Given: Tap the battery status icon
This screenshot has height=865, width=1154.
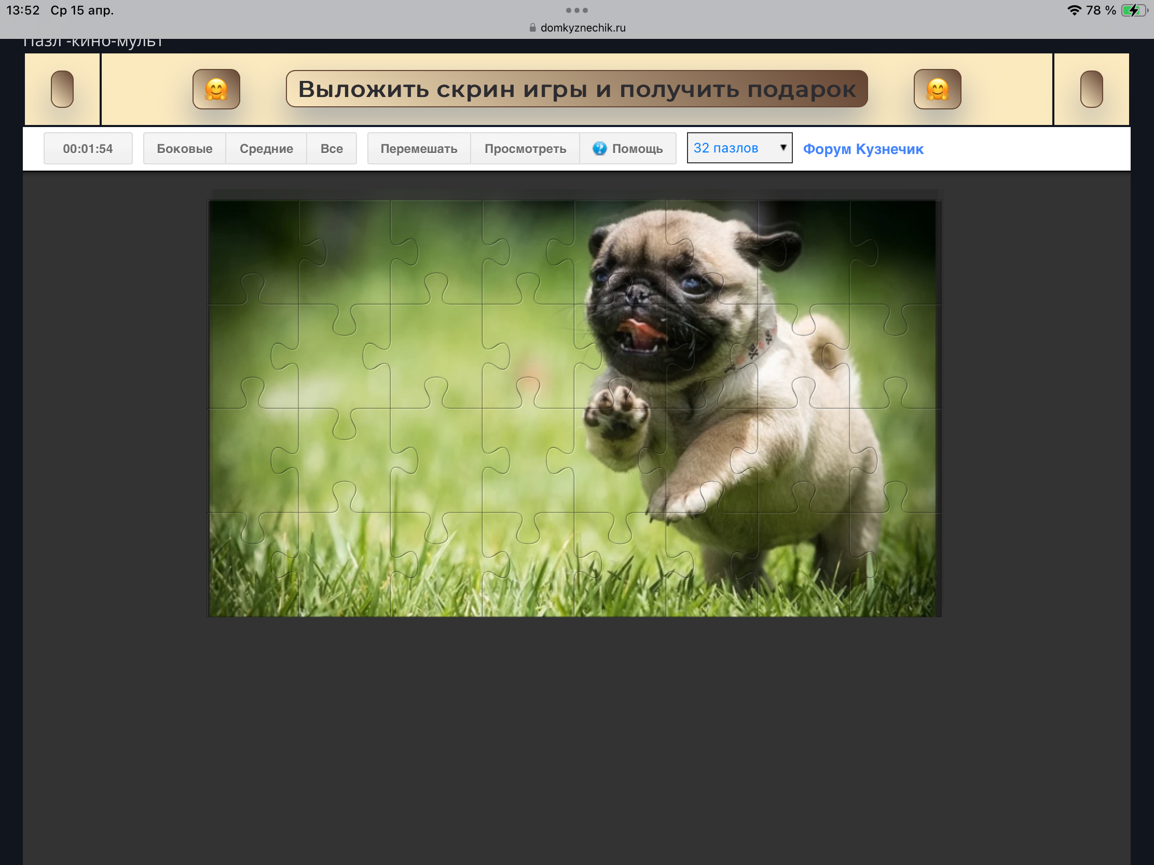Looking at the screenshot, I should coord(1134,10).
